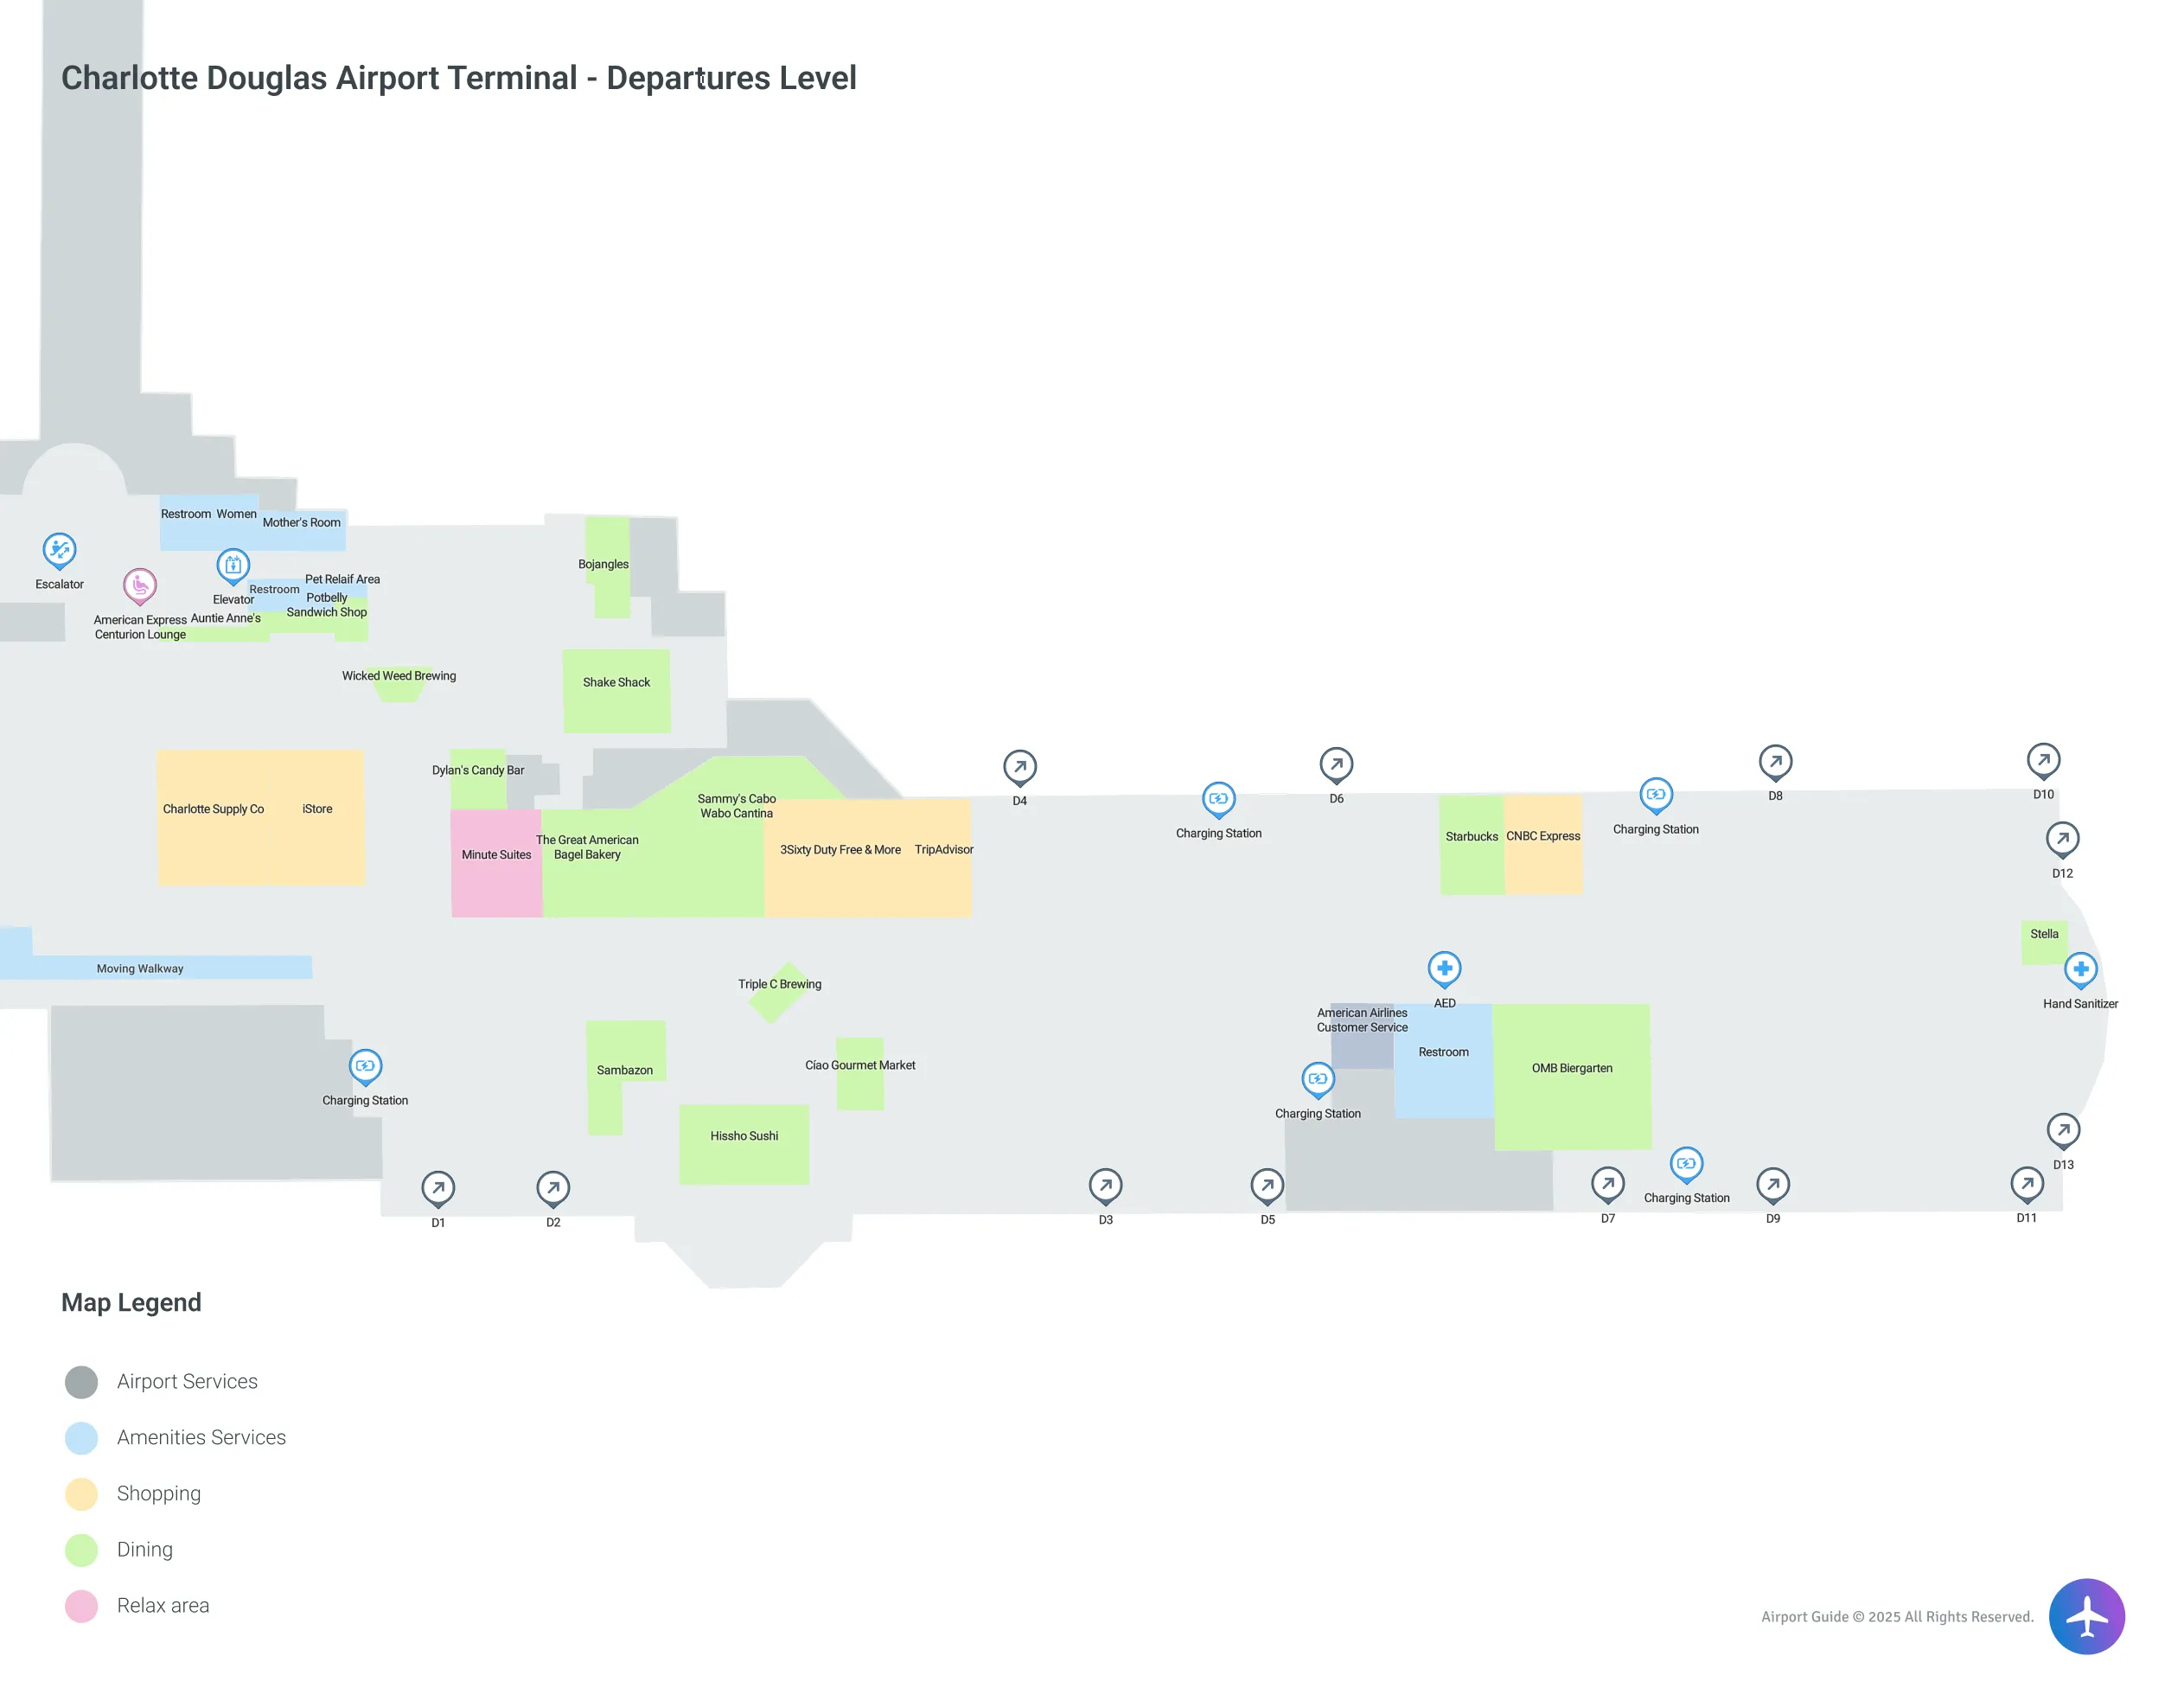2184x1688 pixels.
Task: Select the OMB Biergarten area
Action: click(x=1571, y=1077)
